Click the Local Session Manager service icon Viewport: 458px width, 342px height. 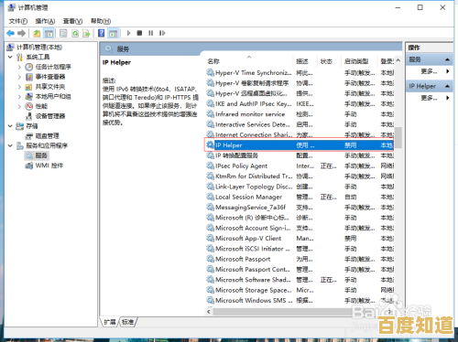click(210, 197)
